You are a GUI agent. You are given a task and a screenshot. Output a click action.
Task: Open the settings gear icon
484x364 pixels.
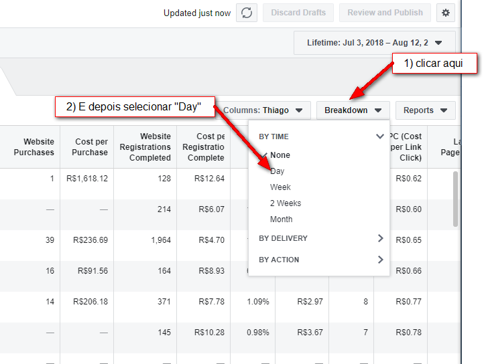click(x=446, y=13)
